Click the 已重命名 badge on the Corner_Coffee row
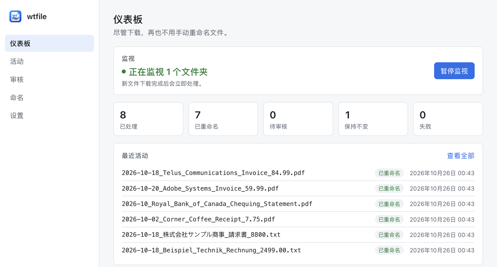The width and height of the screenshot is (497, 267). 389,219
